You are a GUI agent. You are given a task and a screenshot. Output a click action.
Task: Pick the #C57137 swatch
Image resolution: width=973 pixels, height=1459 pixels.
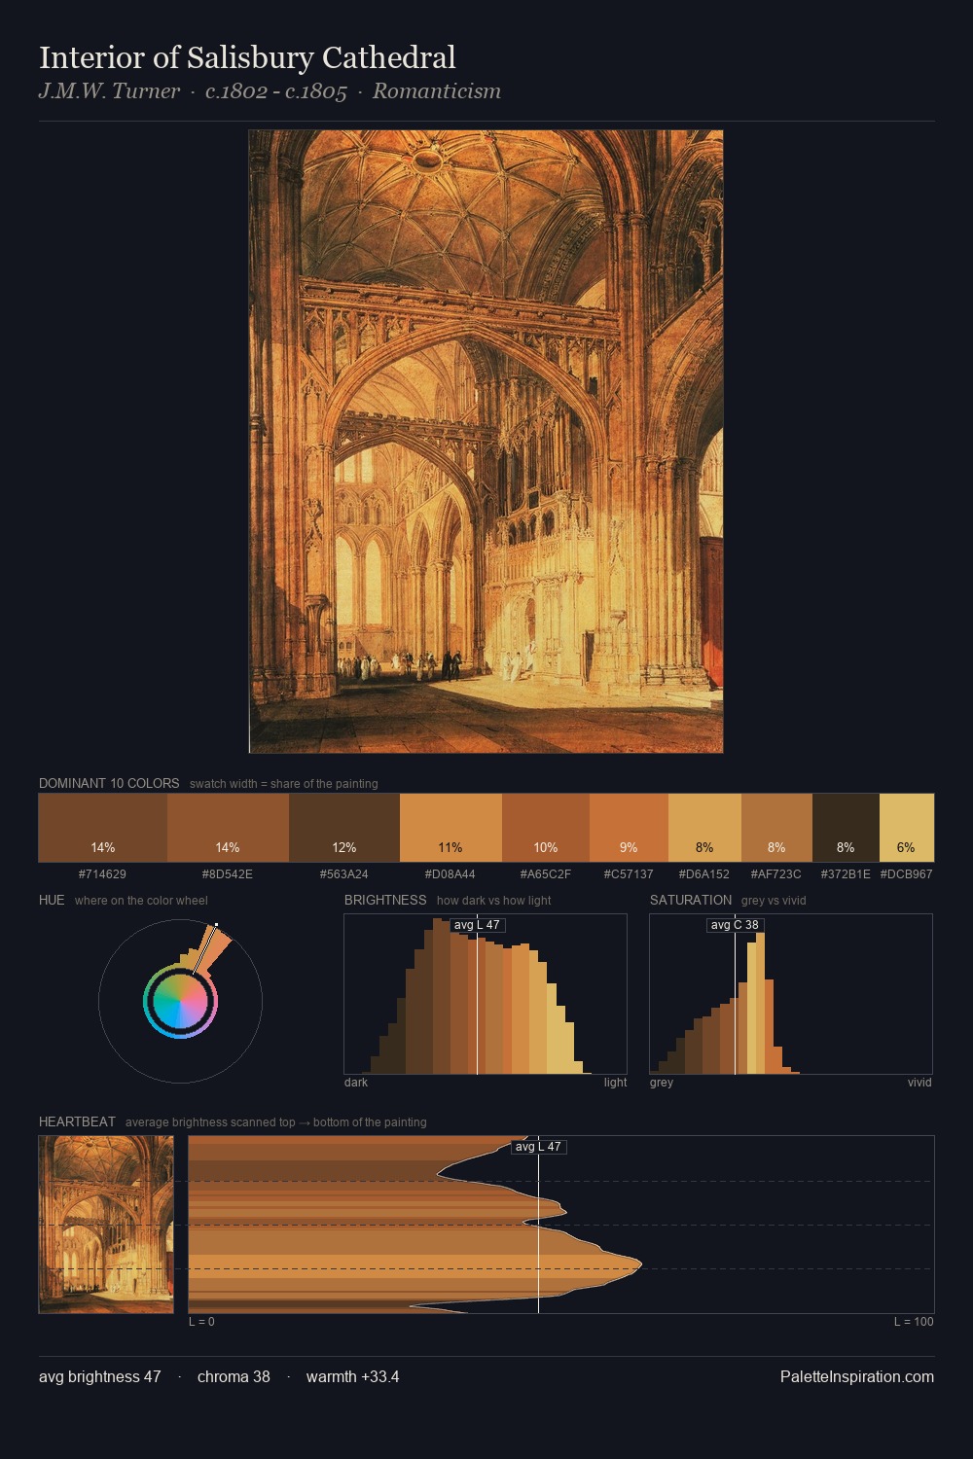pyautogui.click(x=629, y=828)
